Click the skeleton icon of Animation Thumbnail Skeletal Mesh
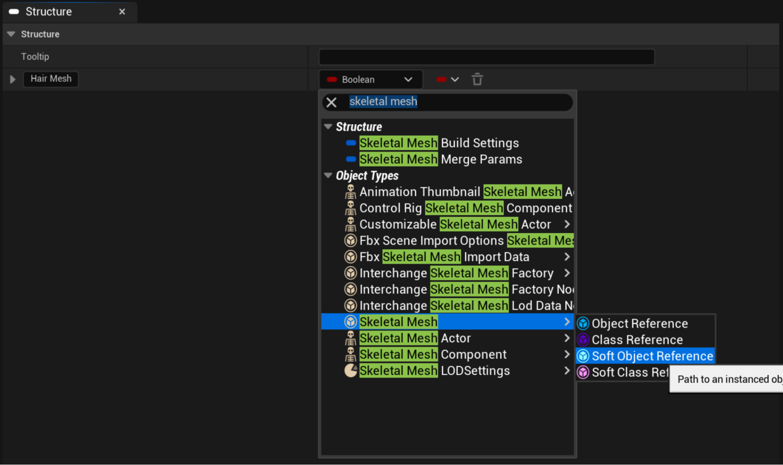Viewport: 783px width, 465px height. click(x=351, y=192)
